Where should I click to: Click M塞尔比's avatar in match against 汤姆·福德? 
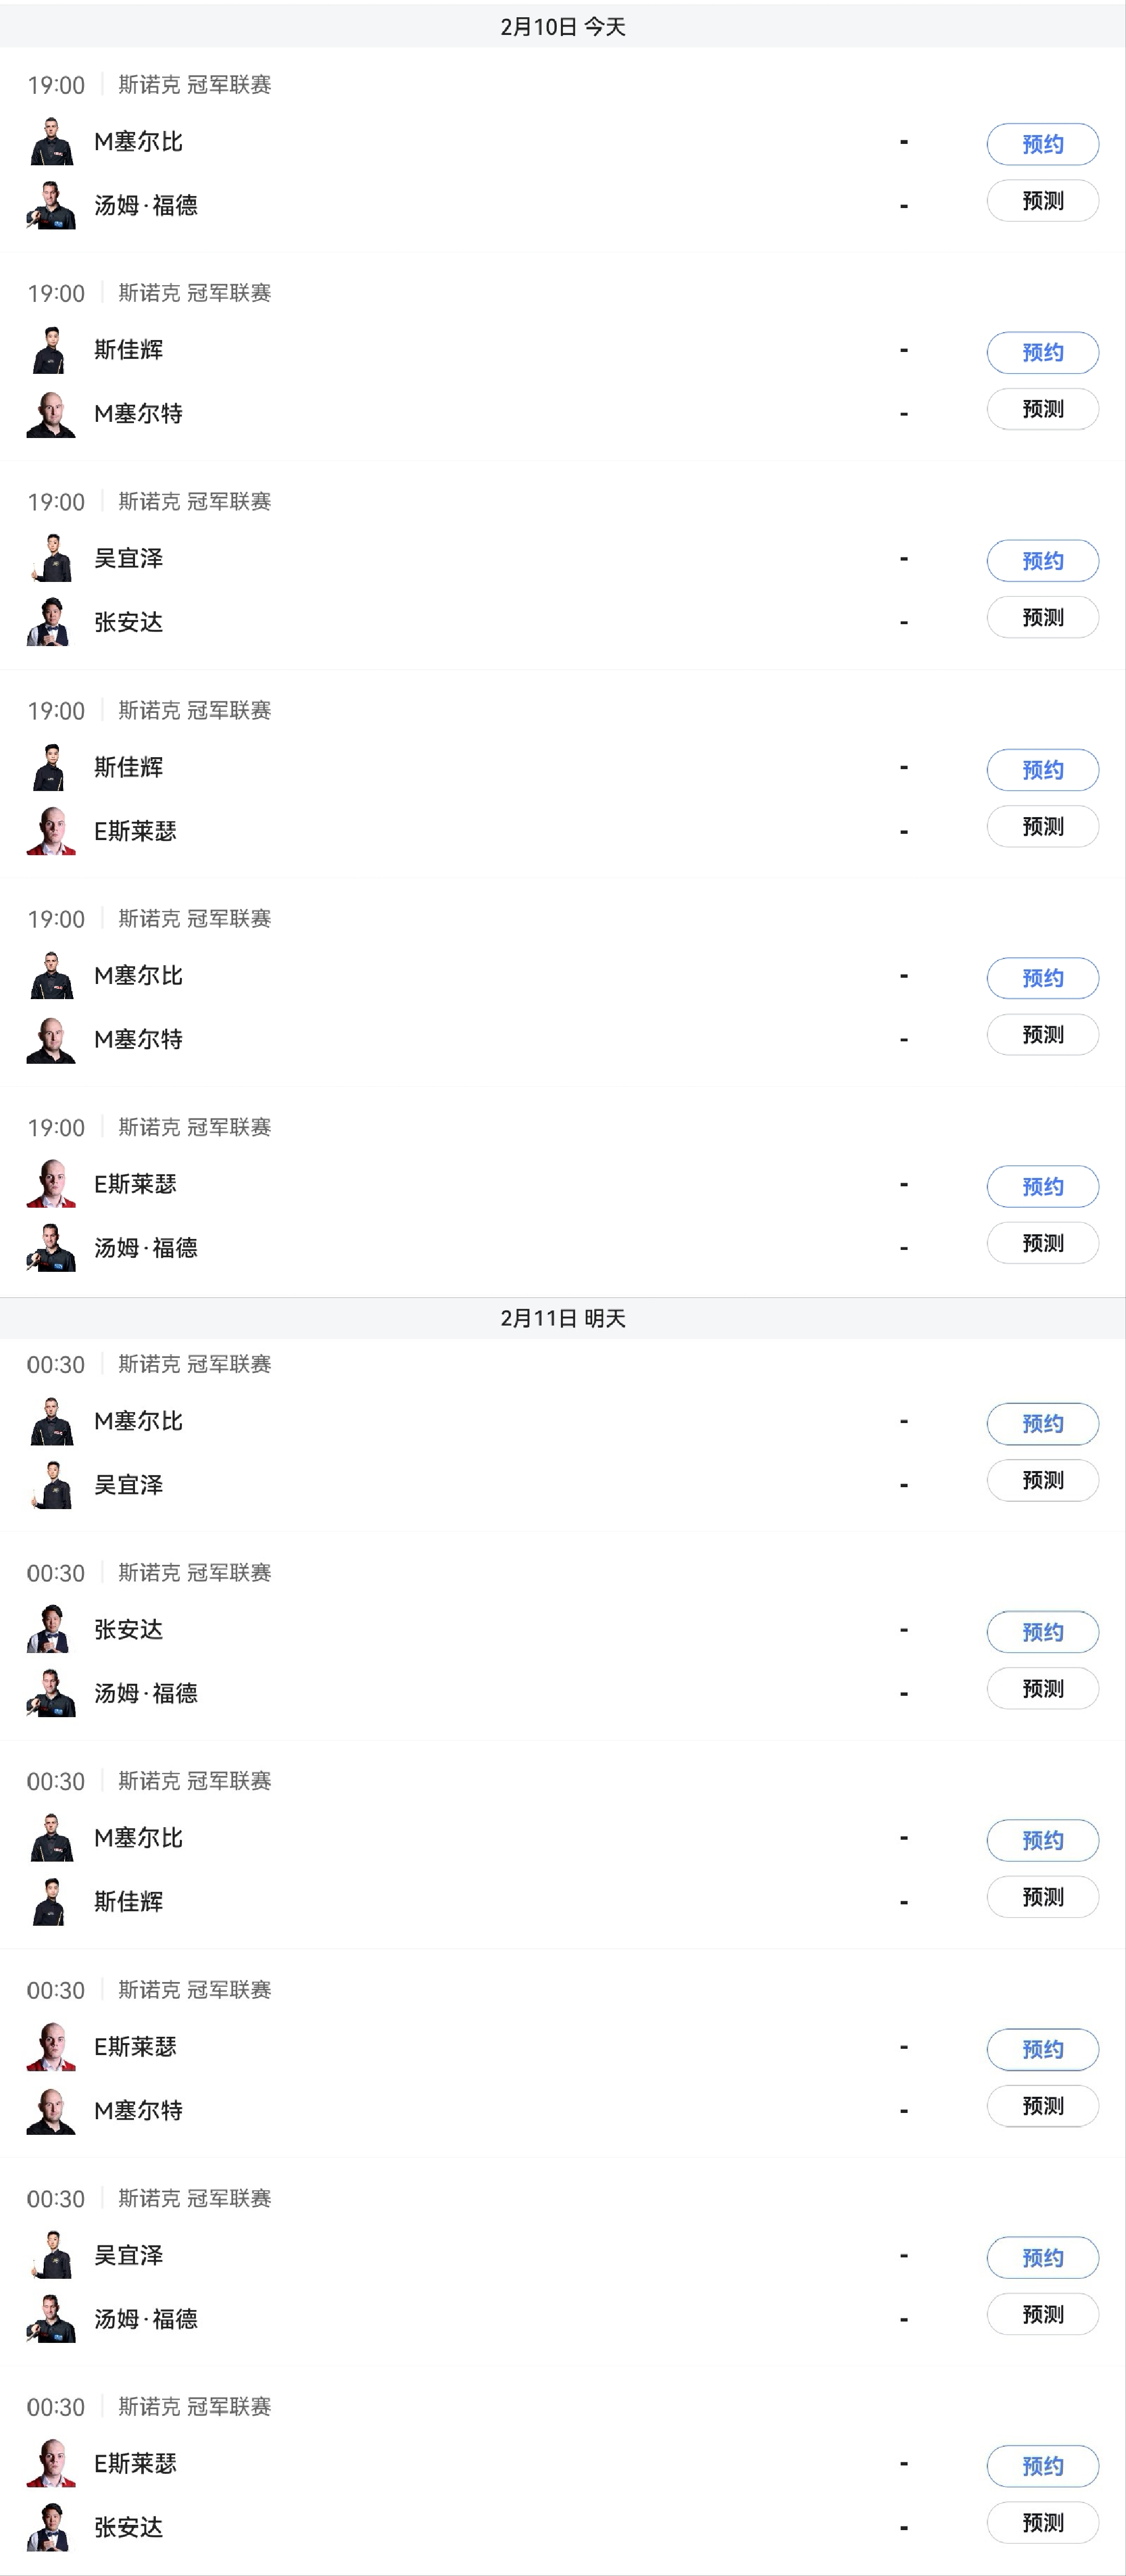point(51,142)
